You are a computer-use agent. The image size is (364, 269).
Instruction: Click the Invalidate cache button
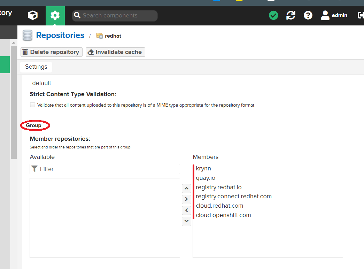pos(115,52)
